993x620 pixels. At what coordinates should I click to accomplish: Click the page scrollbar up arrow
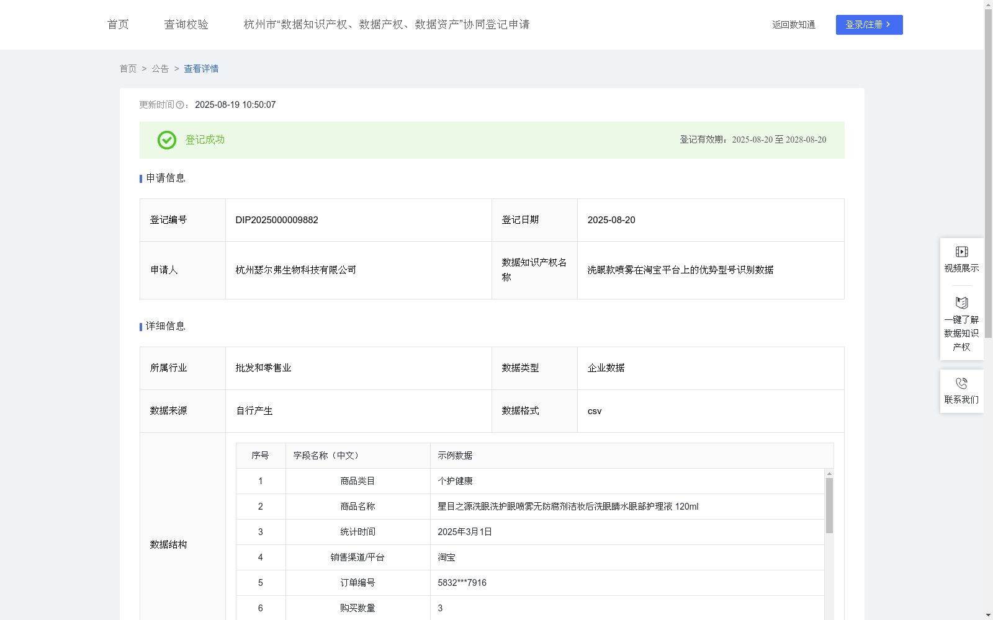988,4
